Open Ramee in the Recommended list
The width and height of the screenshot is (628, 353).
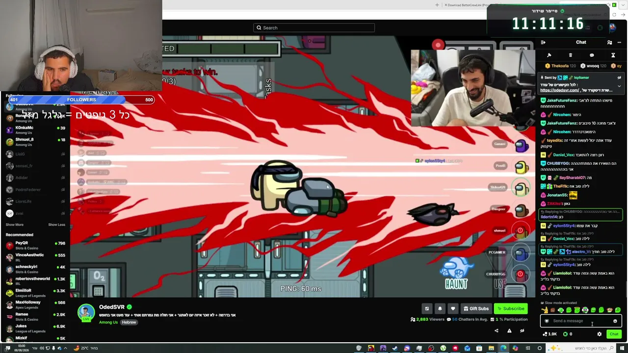35,316
